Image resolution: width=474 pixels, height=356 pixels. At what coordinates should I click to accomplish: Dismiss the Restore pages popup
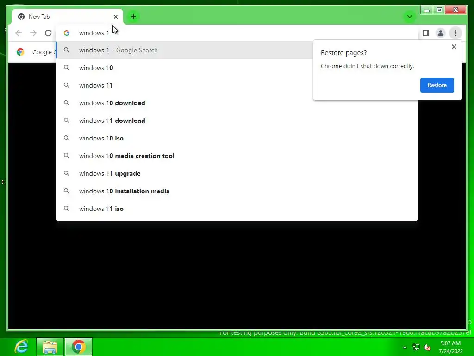(x=454, y=47)
